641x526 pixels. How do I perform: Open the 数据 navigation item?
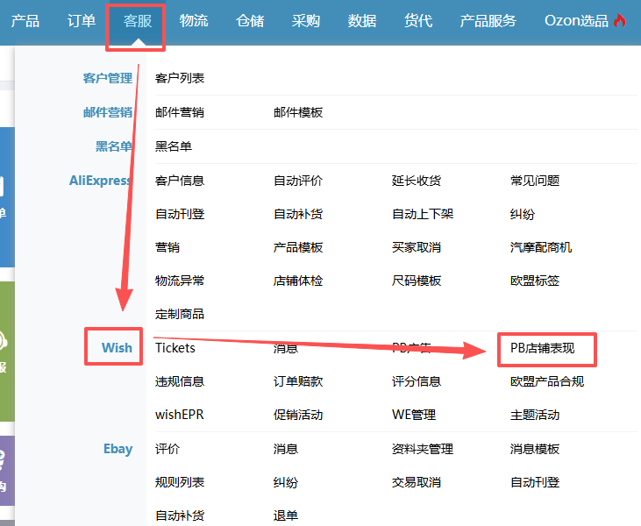[362, 21]
